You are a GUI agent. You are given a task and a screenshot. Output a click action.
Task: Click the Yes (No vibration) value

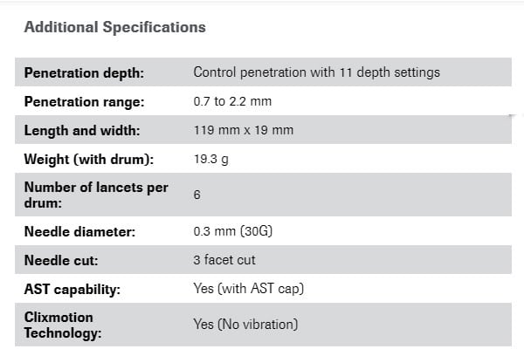(x=245, y=325)
